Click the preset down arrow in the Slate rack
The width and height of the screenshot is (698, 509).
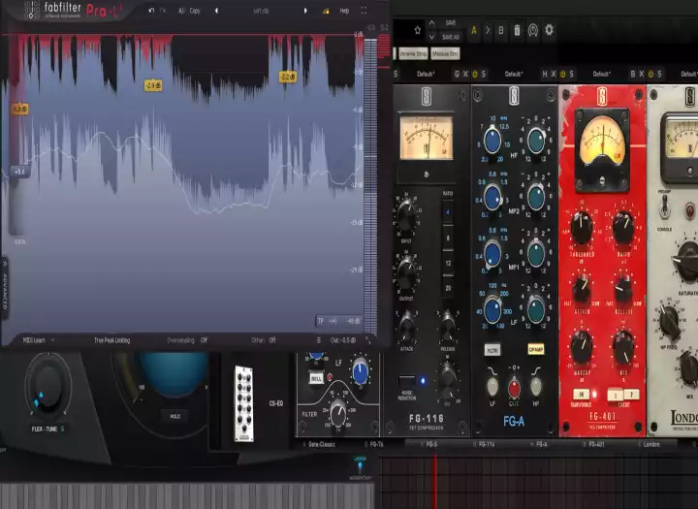431,37
